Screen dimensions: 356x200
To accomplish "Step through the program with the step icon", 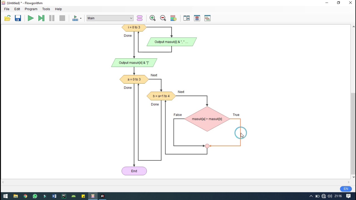I will 41,18.
